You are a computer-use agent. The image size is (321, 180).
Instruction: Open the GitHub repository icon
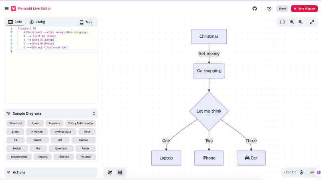coord(254,8)
